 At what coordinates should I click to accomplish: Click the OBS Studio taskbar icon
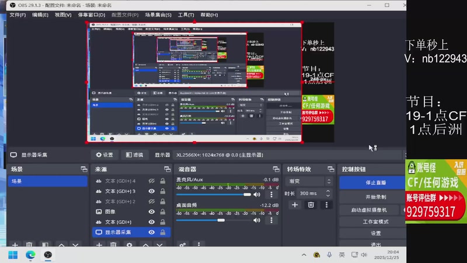coord(48,255)
